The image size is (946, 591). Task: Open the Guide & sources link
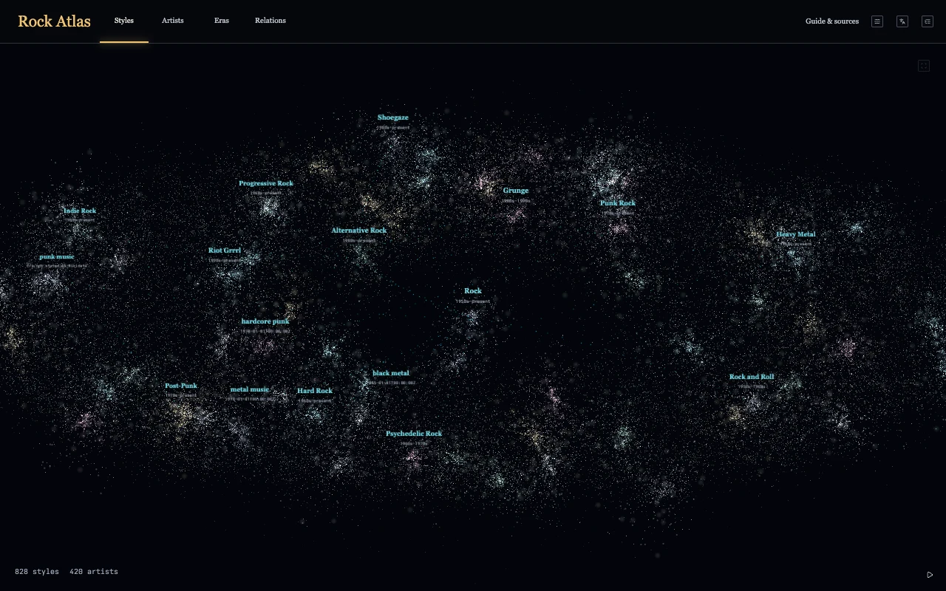click(x=832, y=21)
